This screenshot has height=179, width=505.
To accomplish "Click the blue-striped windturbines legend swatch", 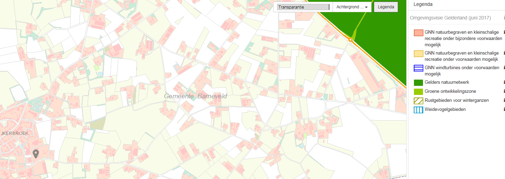I will [x=418, y=68].
